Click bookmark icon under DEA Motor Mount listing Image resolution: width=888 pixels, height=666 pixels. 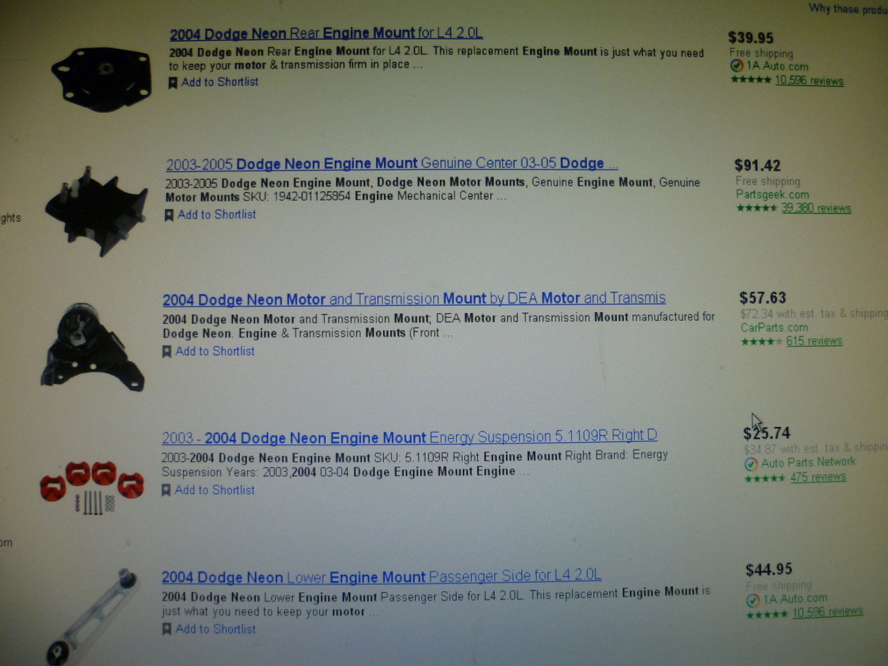167,352
